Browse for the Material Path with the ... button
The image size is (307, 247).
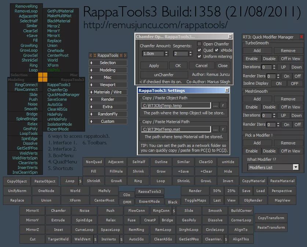pos(215,129)
